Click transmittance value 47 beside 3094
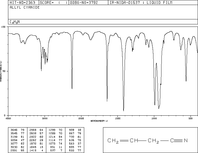Screen dimensions: 198x153 tap(22, 140)
